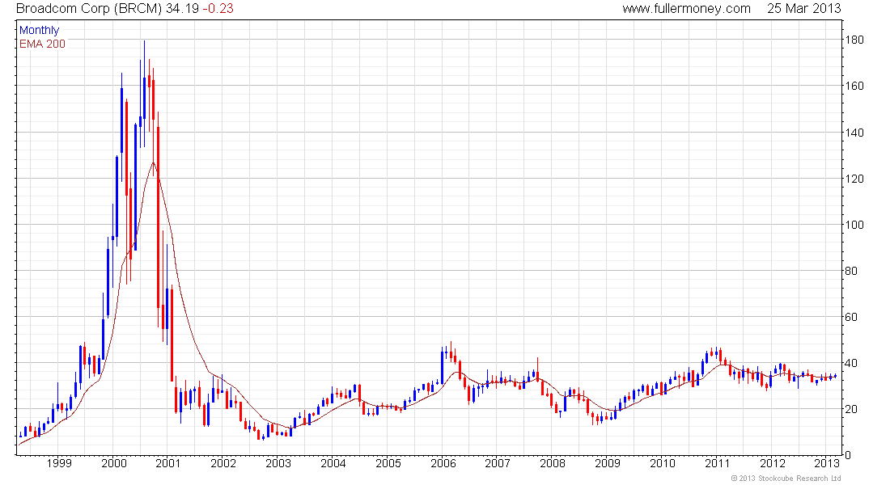Click the date 25 Mar 2013
Image resolution: width=890 pixels, height=485 pixels.
[x=803, y=9]
